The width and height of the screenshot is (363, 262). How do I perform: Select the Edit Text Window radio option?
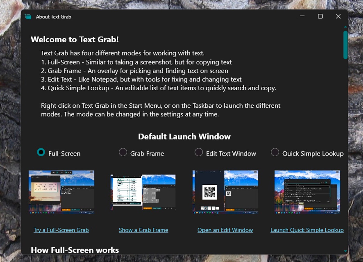(199, 152)
